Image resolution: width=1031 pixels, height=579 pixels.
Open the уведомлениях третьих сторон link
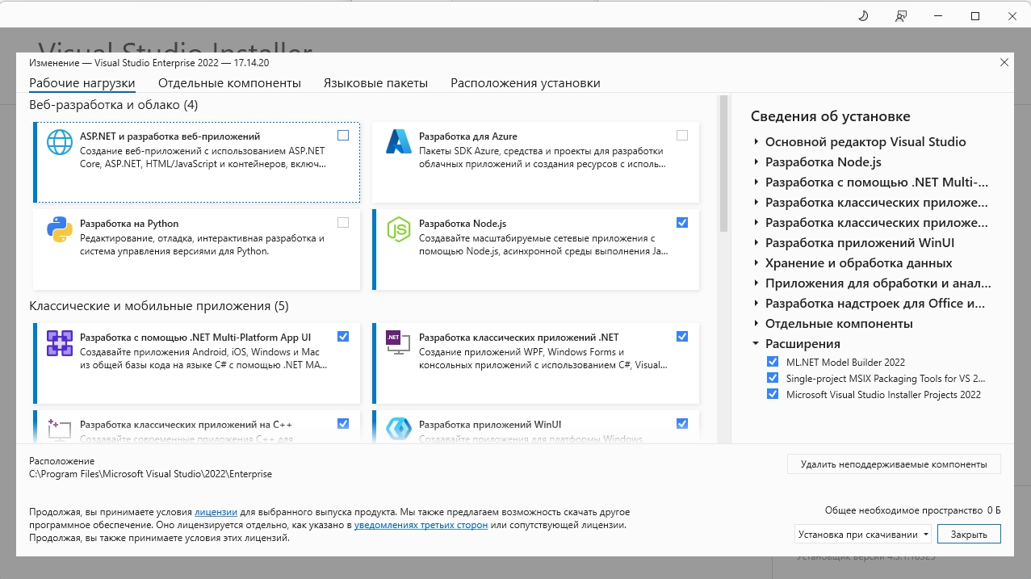tap(421, 525)
